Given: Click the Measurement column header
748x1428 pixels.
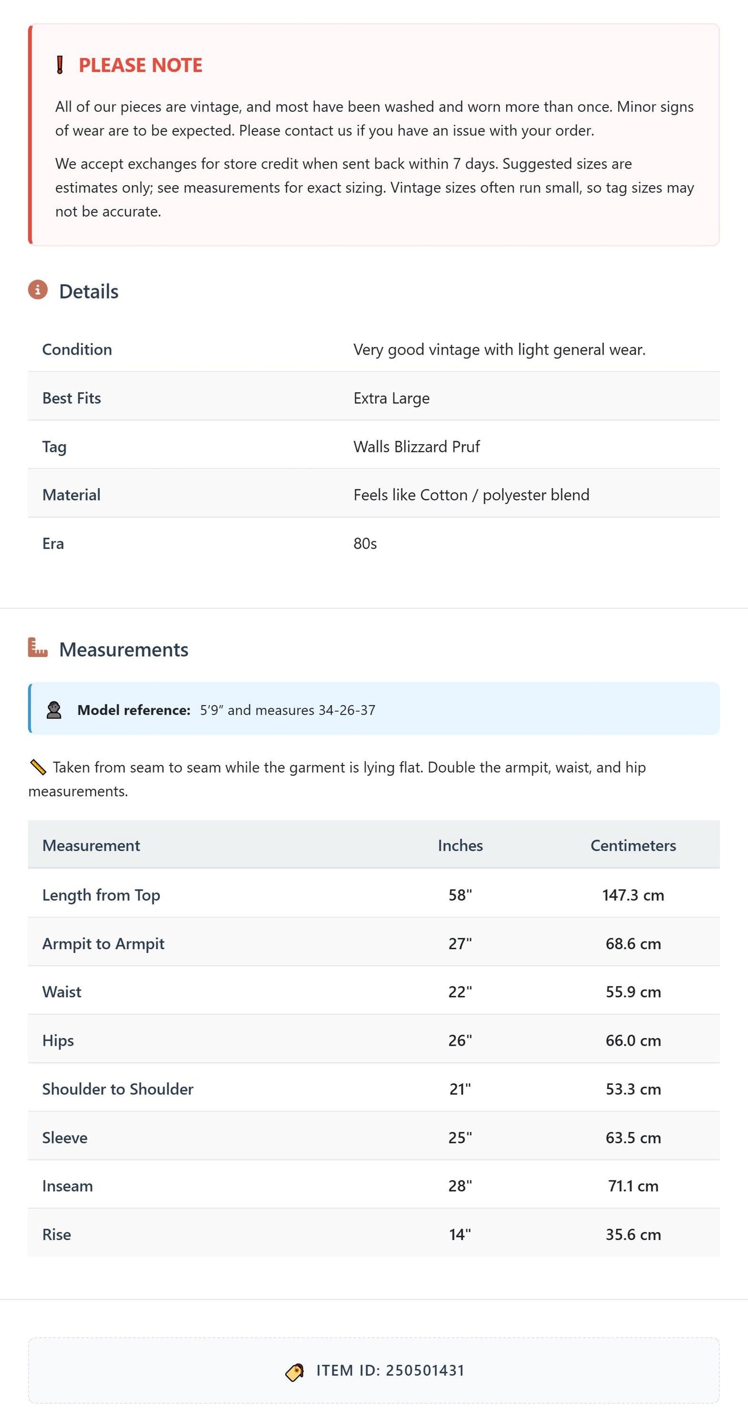Looking at the screenshot, I should pos(91,845).
